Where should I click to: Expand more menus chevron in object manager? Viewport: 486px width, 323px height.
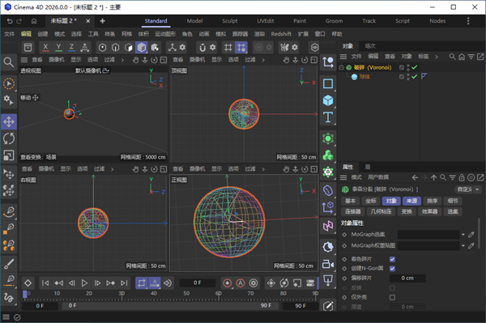pyautogui.click(x=437, y=57)
